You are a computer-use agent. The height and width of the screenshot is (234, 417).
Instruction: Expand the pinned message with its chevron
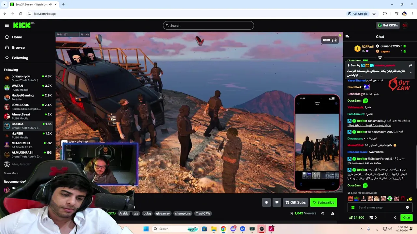coord(410,72)
